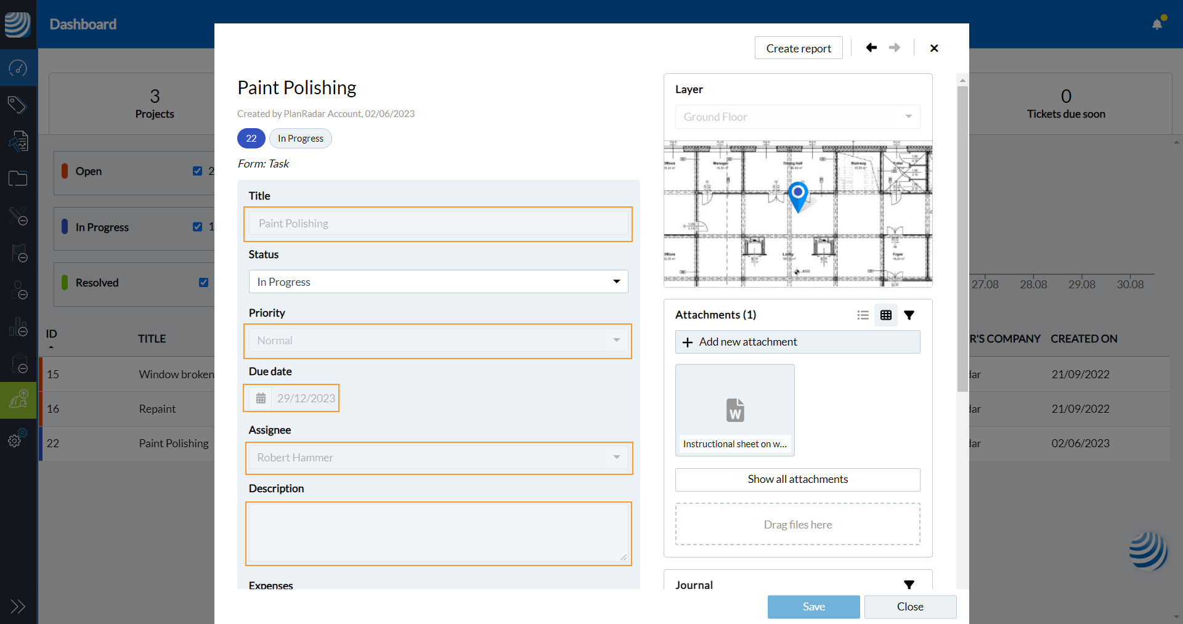Go to previous ticket with left arrow
Image resolution: width=1183 pixels, height=624 pixels.
(871, 48)
